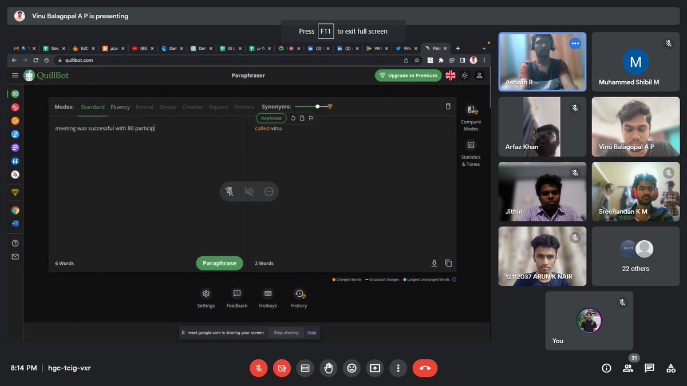Undo the rephrase with the arrow icon
Image resolution: width=687 pixels, height=386 pixels.
click(293, 118)
